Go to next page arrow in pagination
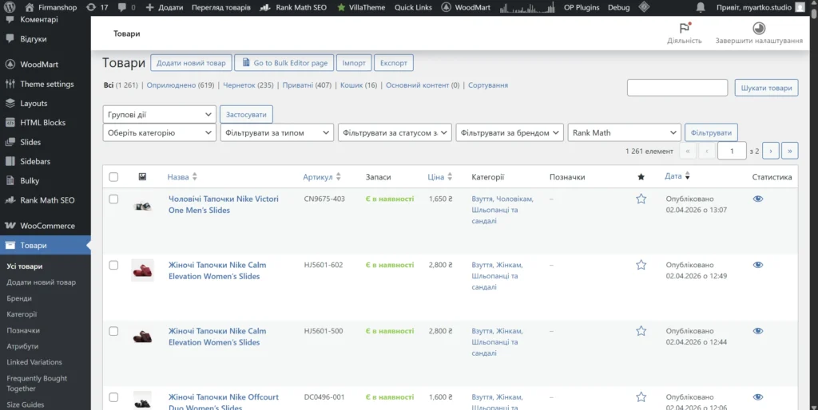This screenshot has width=818, height=410. click(770, 151)
